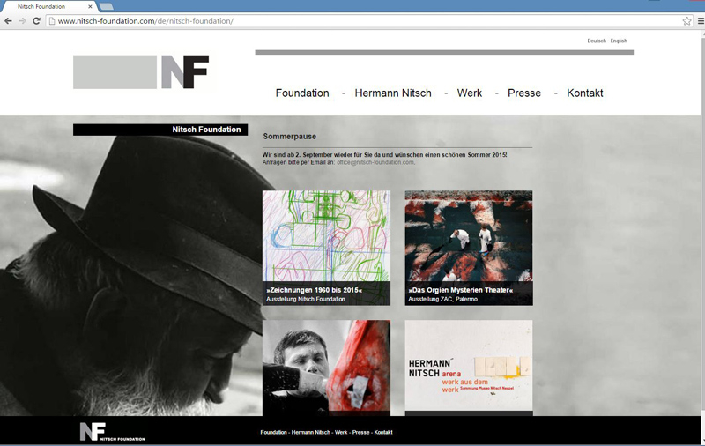
Task: Switch site language to English
Action: (x=619, y=41)
